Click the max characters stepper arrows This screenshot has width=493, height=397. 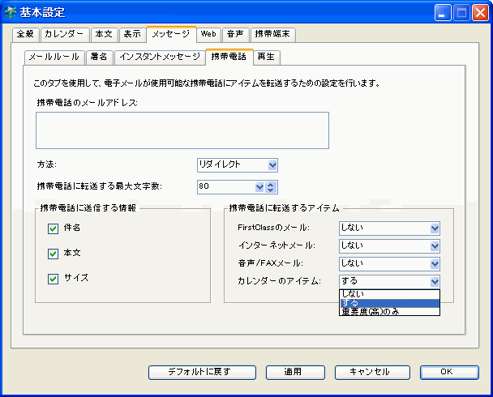pyautogui.click(x=260, y=187)
